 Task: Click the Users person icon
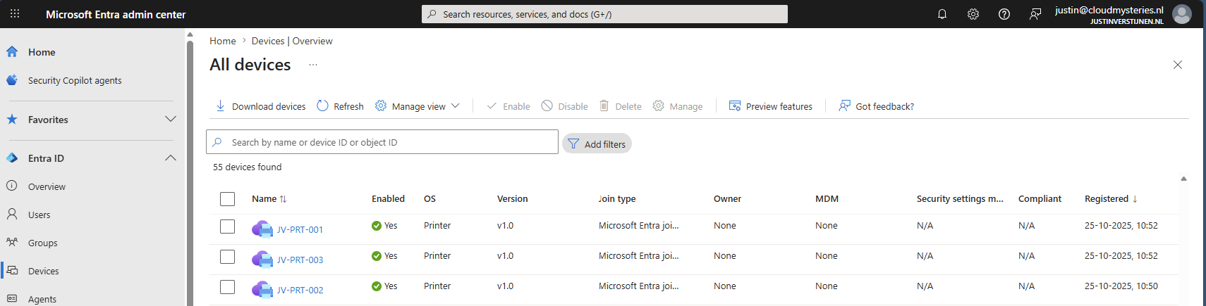click(x=12, y=214)
